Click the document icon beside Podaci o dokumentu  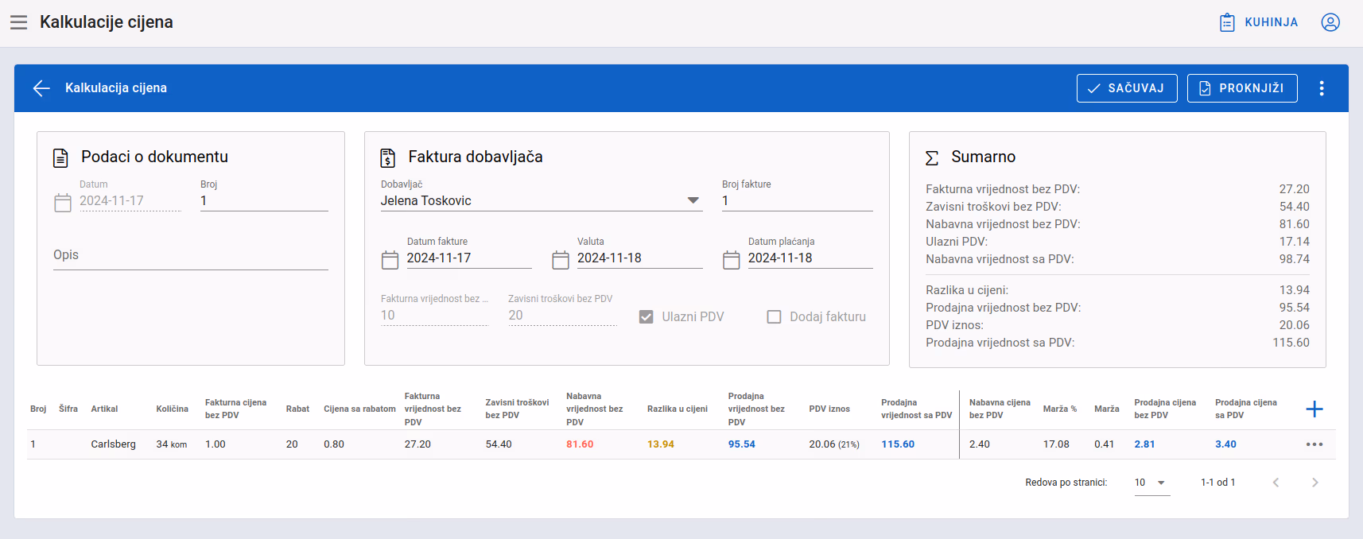tap(60, 157)
